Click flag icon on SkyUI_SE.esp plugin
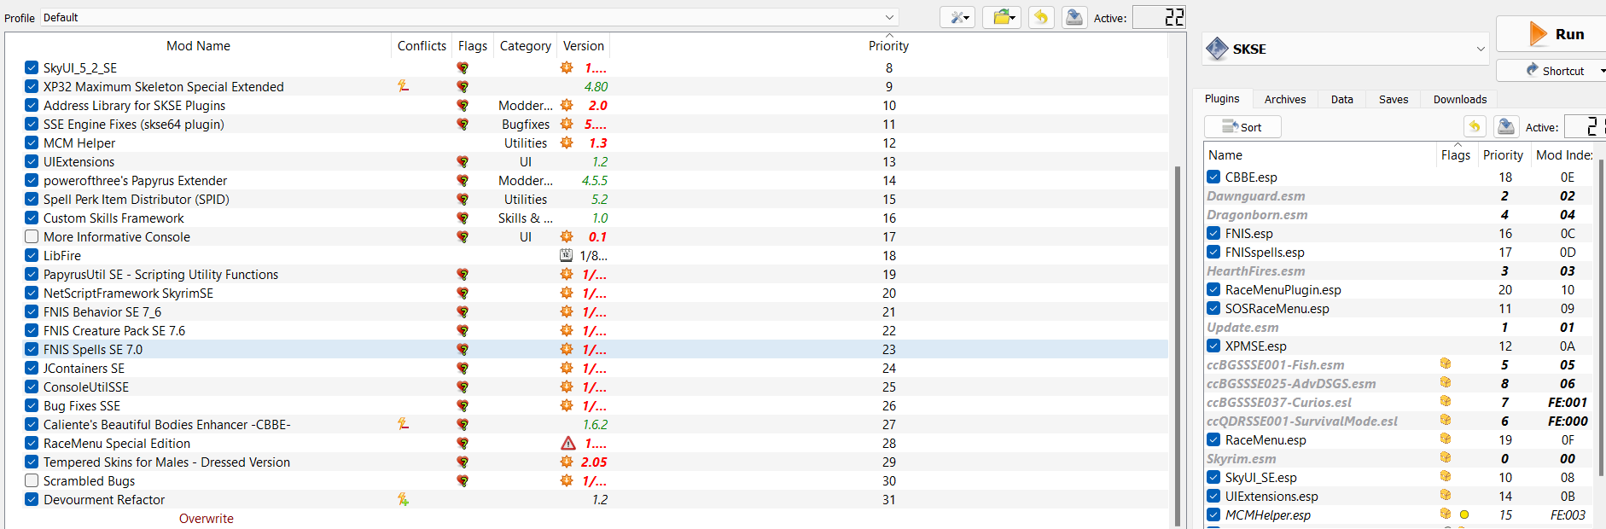This screenshot has height=529, width=1606. (x=1446, y=476)
